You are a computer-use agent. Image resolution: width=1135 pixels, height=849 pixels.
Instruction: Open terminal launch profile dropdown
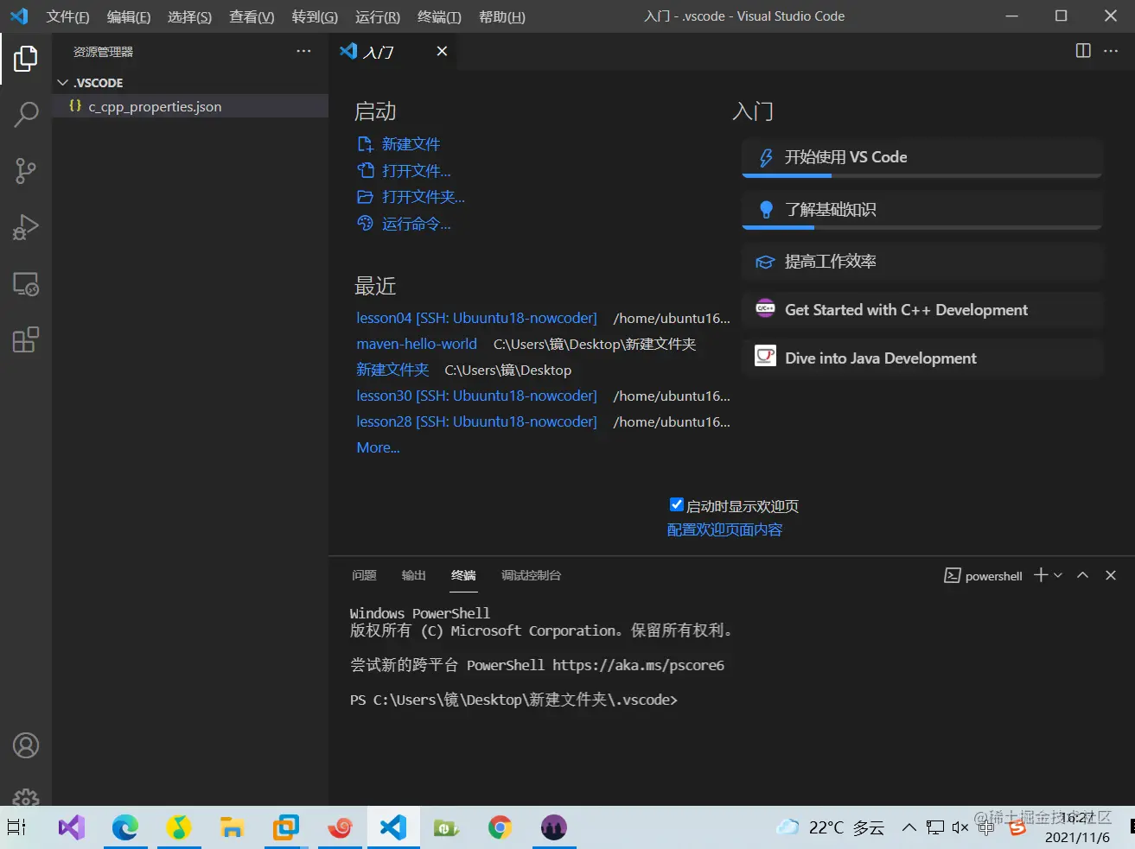tap(1058, 575)
